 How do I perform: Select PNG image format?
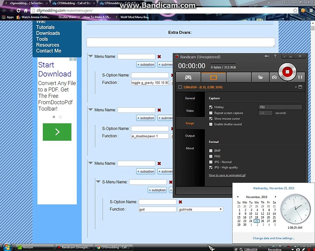point(211,156)
